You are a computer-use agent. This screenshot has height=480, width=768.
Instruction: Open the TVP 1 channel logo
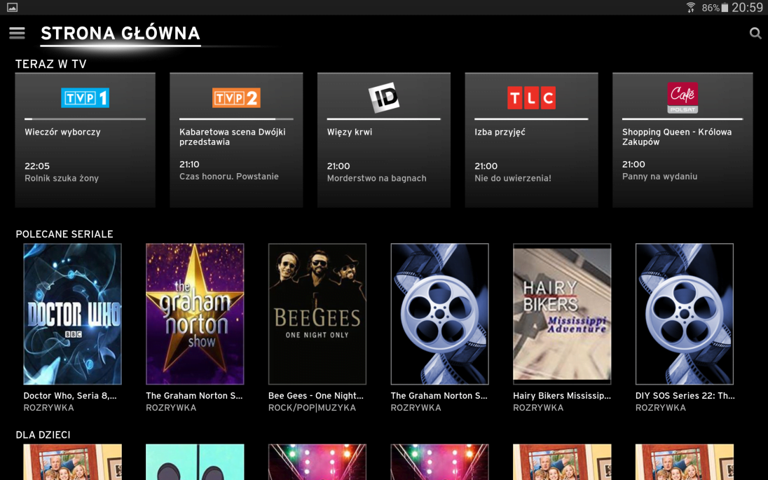85,97
